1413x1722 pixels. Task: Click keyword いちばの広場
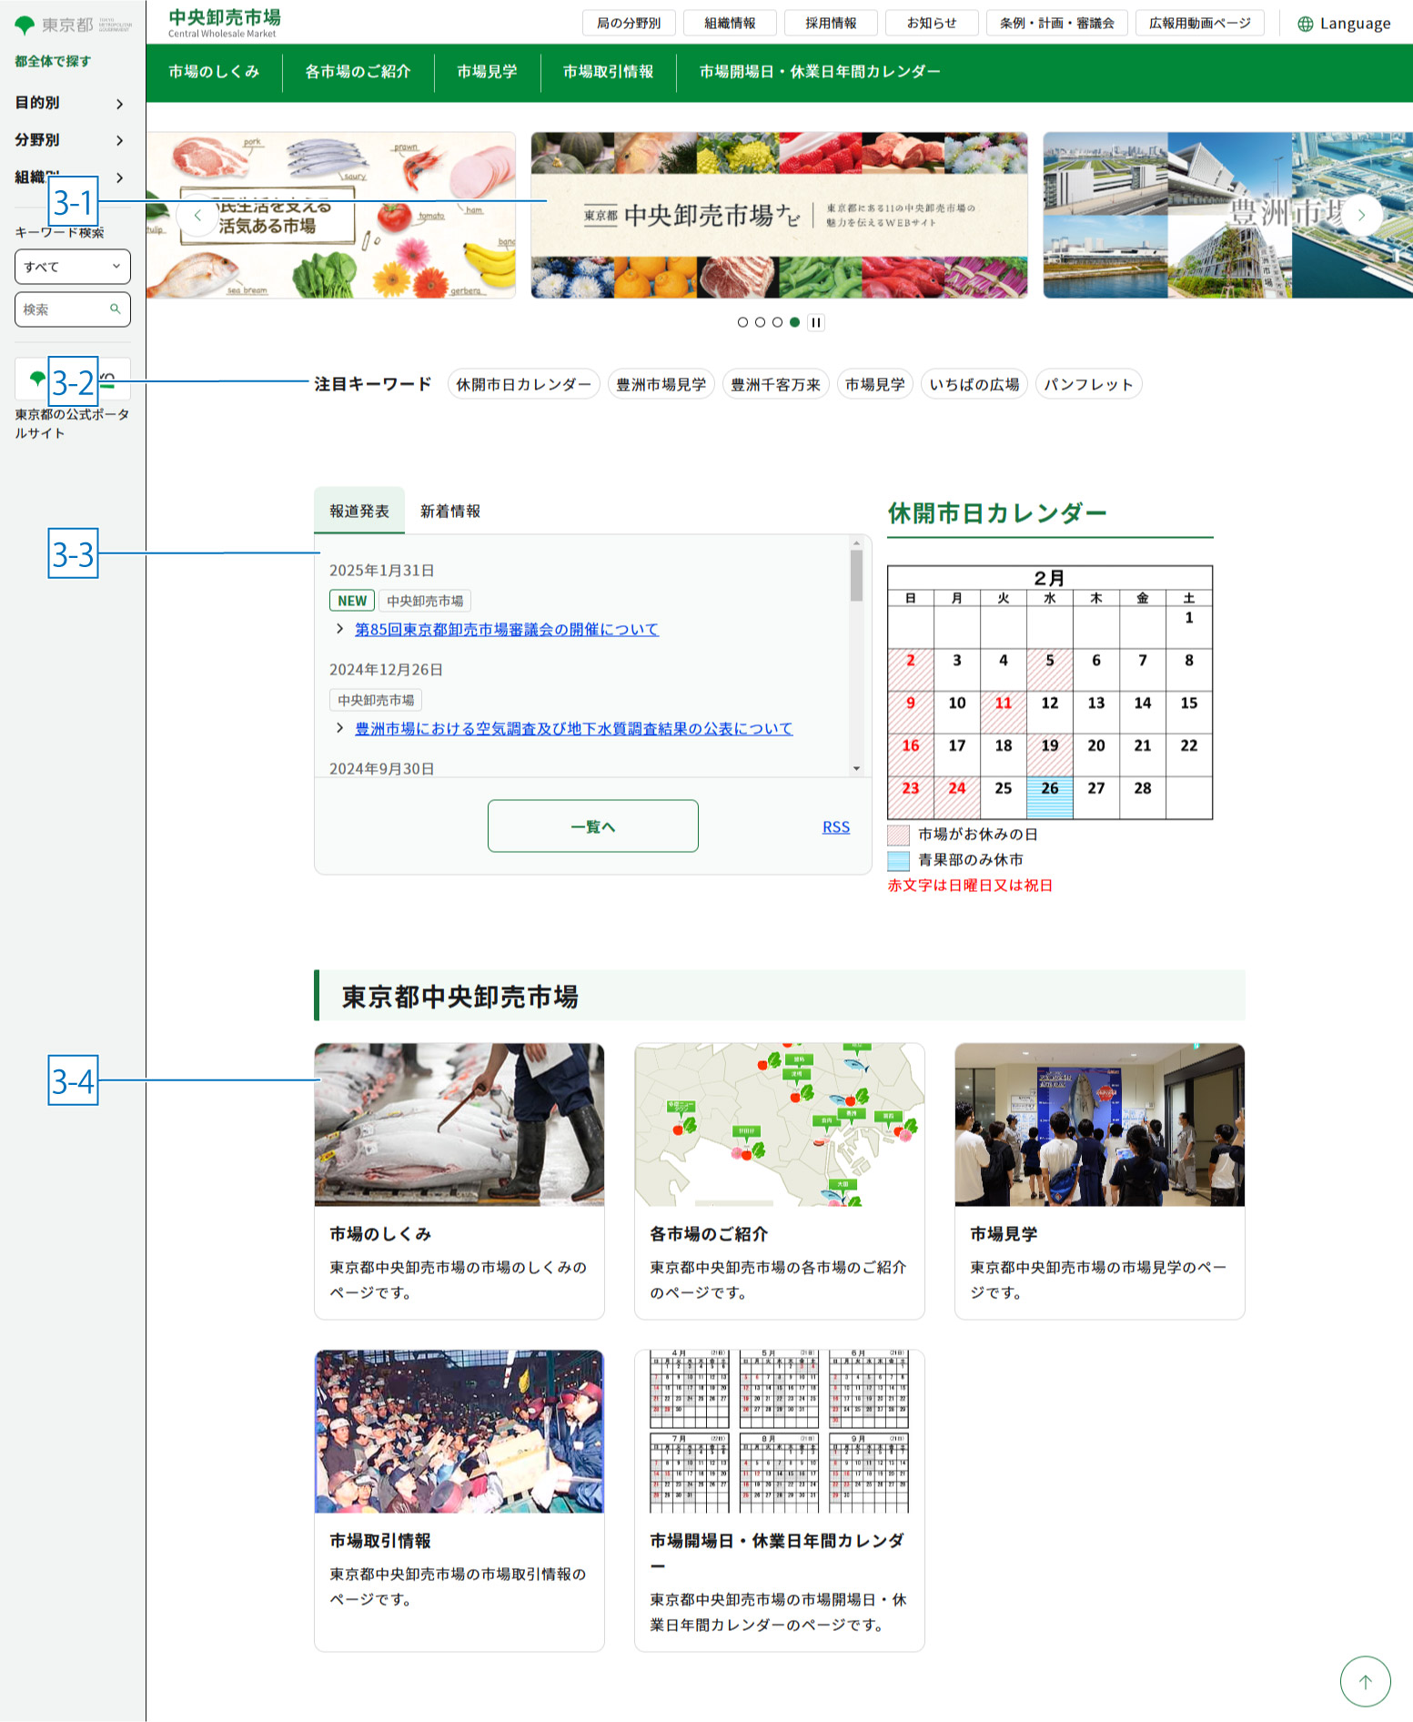tap(974, 384)
